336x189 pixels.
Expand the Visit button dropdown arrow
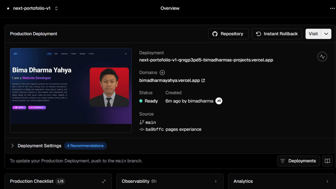click(x=326, y=34)
